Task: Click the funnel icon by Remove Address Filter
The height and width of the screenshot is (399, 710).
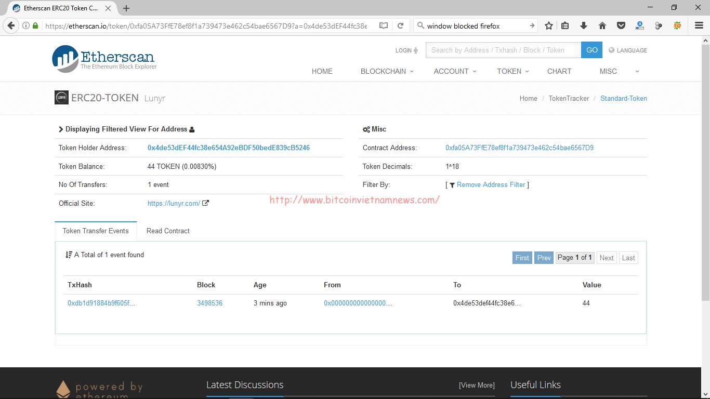Action: [x=452, y=185]
